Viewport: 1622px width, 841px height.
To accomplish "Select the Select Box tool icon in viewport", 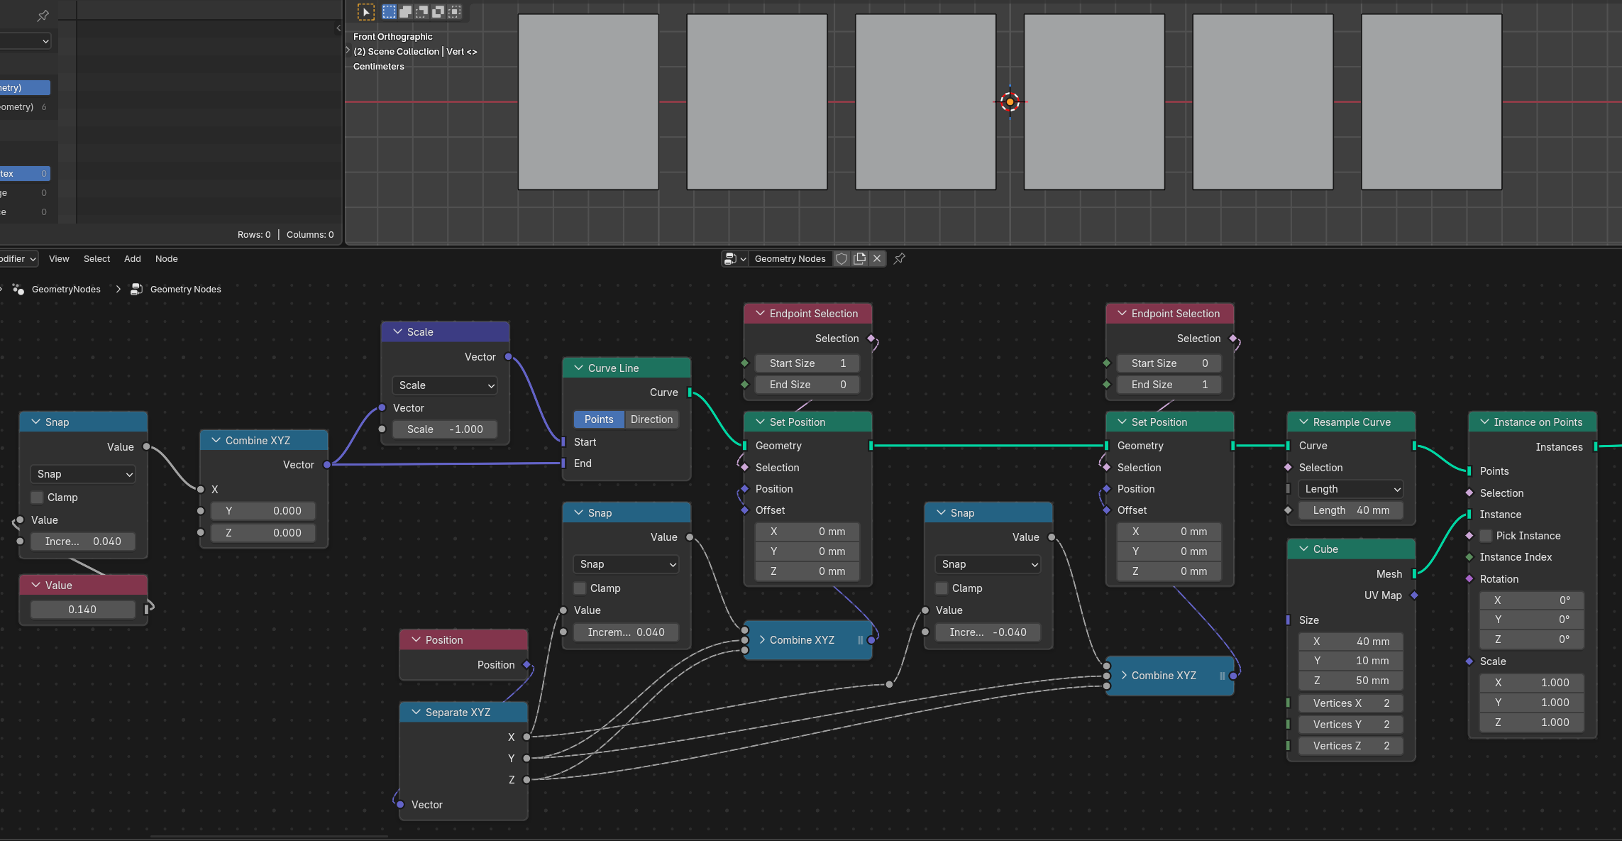I will [x=365, y=11].
